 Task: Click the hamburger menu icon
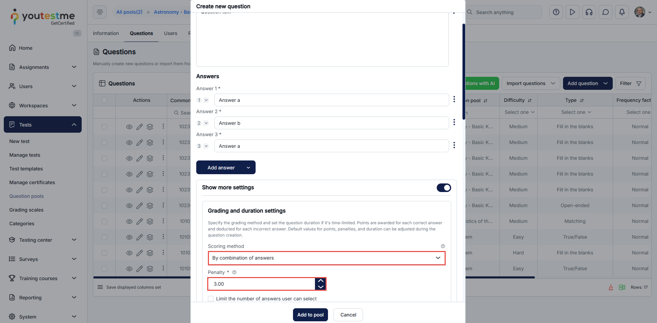(x=100, y=12)
